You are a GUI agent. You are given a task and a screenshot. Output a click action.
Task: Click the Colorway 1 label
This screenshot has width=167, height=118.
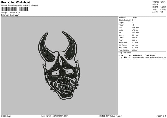(x=15, y=15)
